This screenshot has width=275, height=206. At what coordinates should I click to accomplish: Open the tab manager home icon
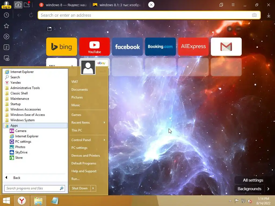pyautogui.click(x=18, y=5)
